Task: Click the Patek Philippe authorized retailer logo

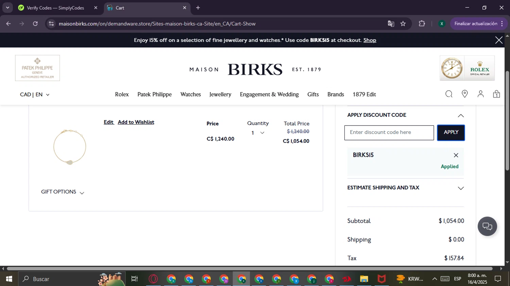Action: coord(37,68)
